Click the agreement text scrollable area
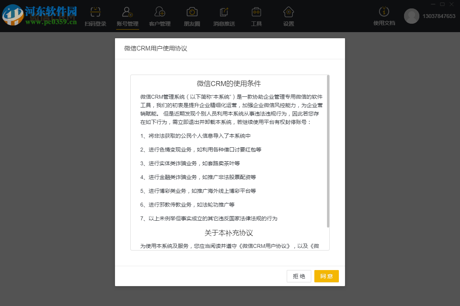Viewport: 460px width, 306px height. click(230, 161)
